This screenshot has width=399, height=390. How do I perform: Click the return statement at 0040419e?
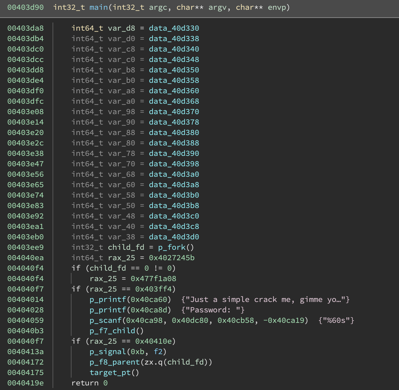pos(85,383)
